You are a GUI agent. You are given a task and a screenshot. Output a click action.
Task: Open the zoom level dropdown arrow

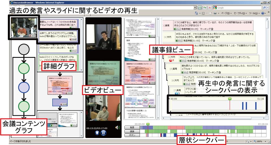pyautogui.click(x=266, y=141)
